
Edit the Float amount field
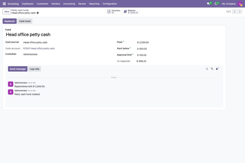180,42
